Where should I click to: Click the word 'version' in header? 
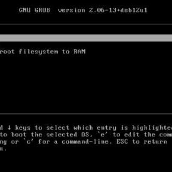point(71,10)
